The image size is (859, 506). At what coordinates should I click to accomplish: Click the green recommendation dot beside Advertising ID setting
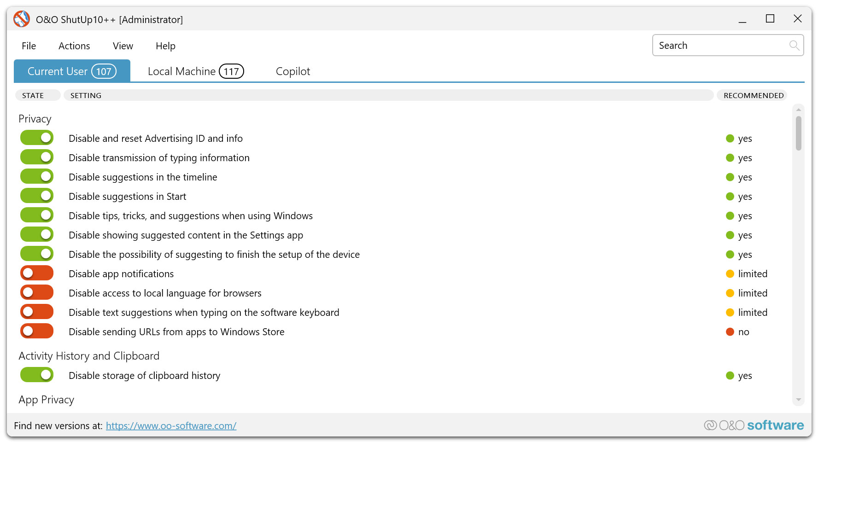pos(730,138)
